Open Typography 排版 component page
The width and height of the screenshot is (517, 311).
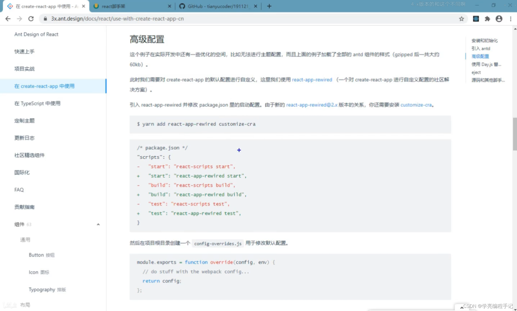coord(47,289)
